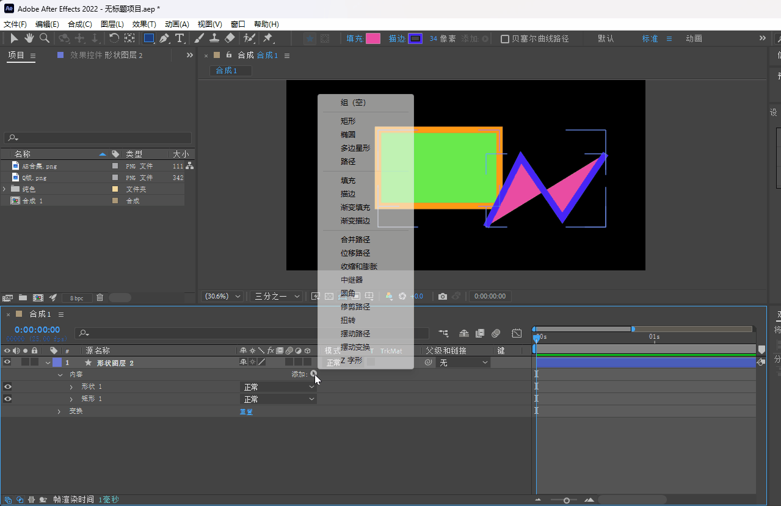Expand the 纯色 folder in Project panel
781x506 pixels.
[4, 189]
